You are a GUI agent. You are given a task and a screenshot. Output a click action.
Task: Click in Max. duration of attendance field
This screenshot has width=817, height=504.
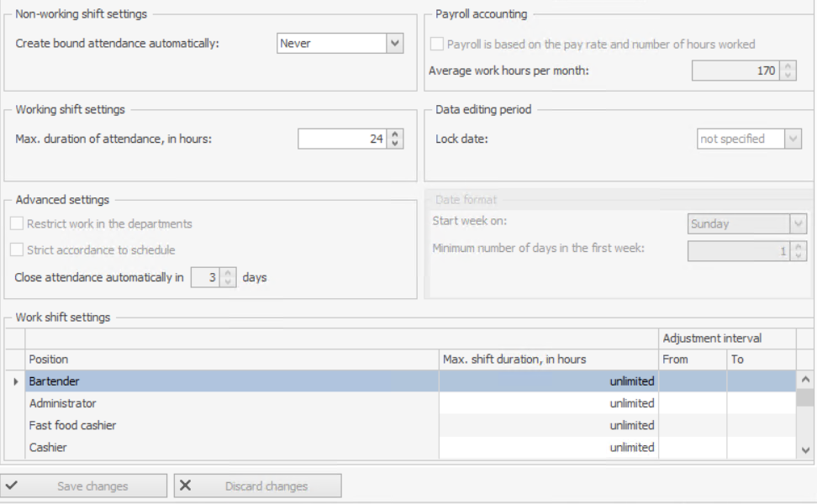point(341,139)
